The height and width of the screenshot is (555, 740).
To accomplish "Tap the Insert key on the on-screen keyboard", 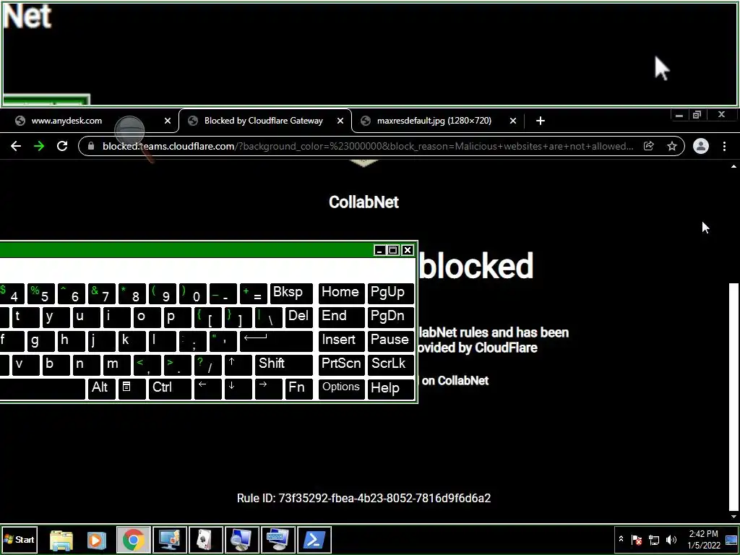I will [x=341, y=341].
